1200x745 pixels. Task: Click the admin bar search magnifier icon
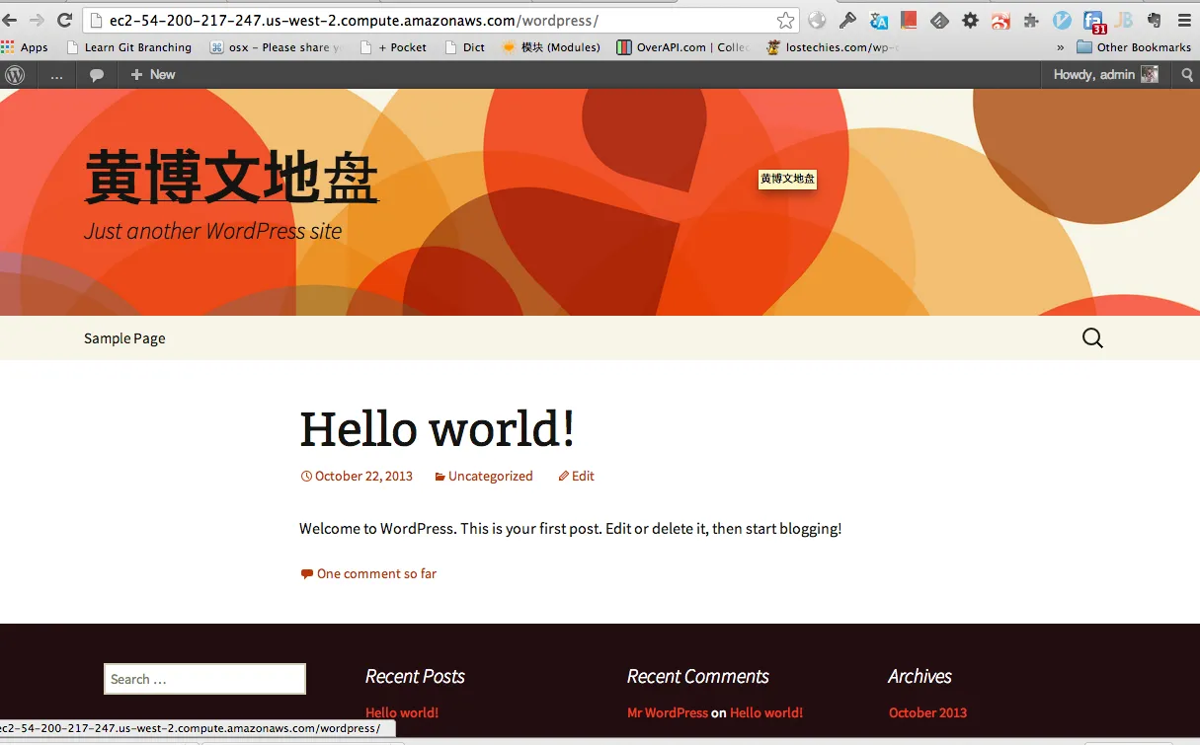[1187, 75]
